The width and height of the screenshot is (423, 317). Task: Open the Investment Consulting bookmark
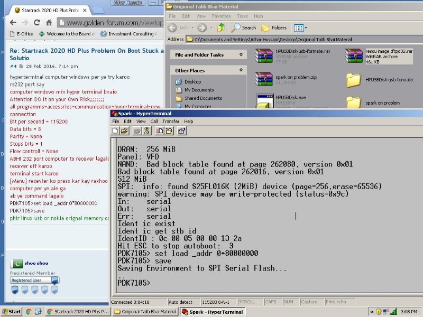pos(128,34)
